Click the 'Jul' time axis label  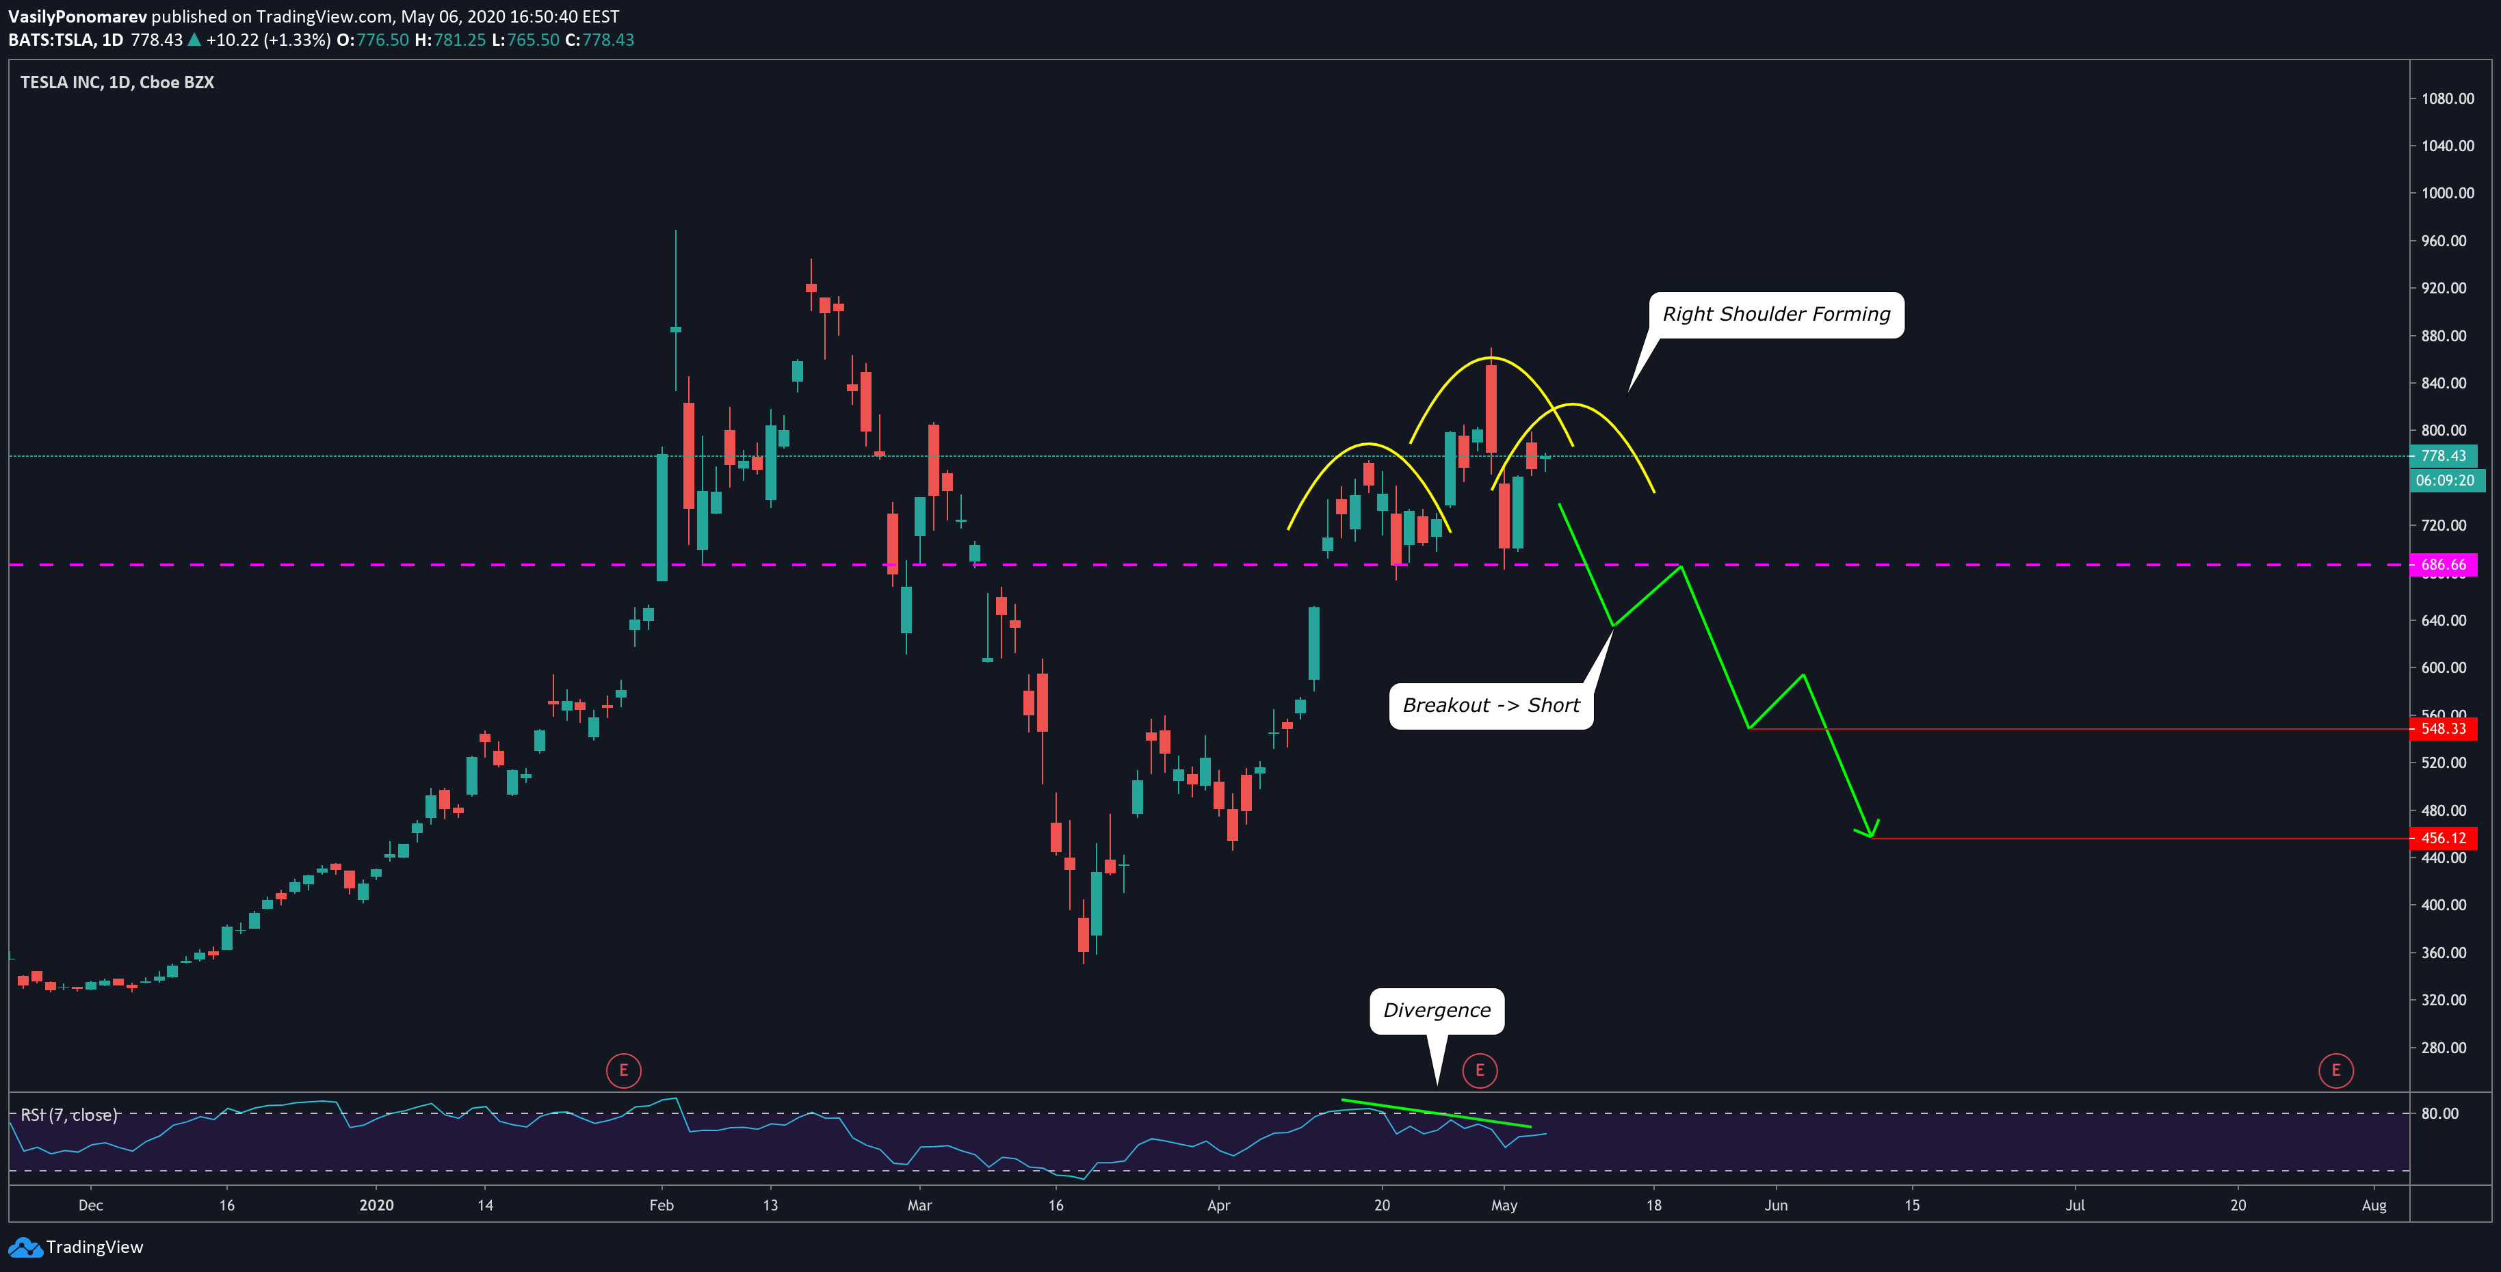2075,1205
